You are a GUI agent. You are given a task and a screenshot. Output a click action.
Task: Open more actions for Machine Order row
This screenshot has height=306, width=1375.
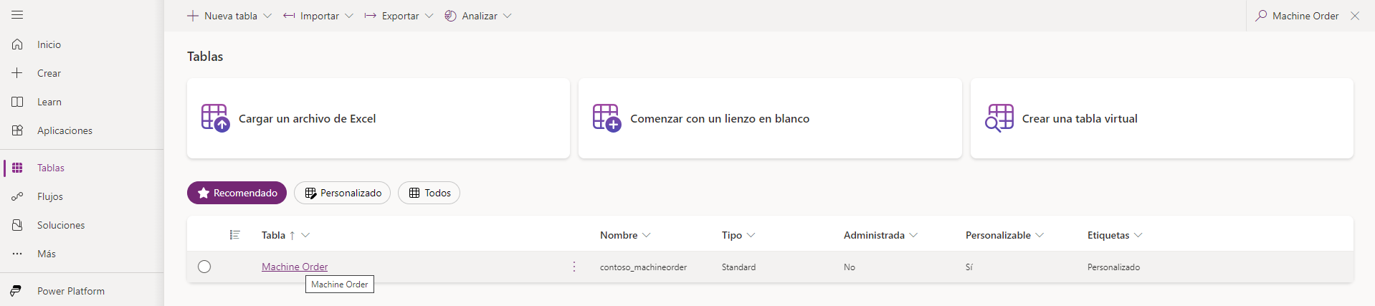coord(574,267)
